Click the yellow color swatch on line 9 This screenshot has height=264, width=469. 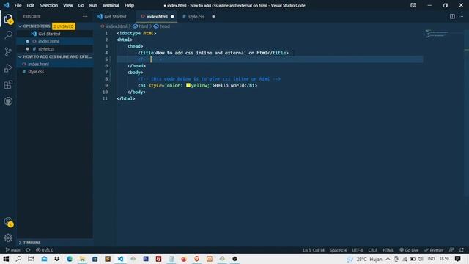tap(188, 85)
